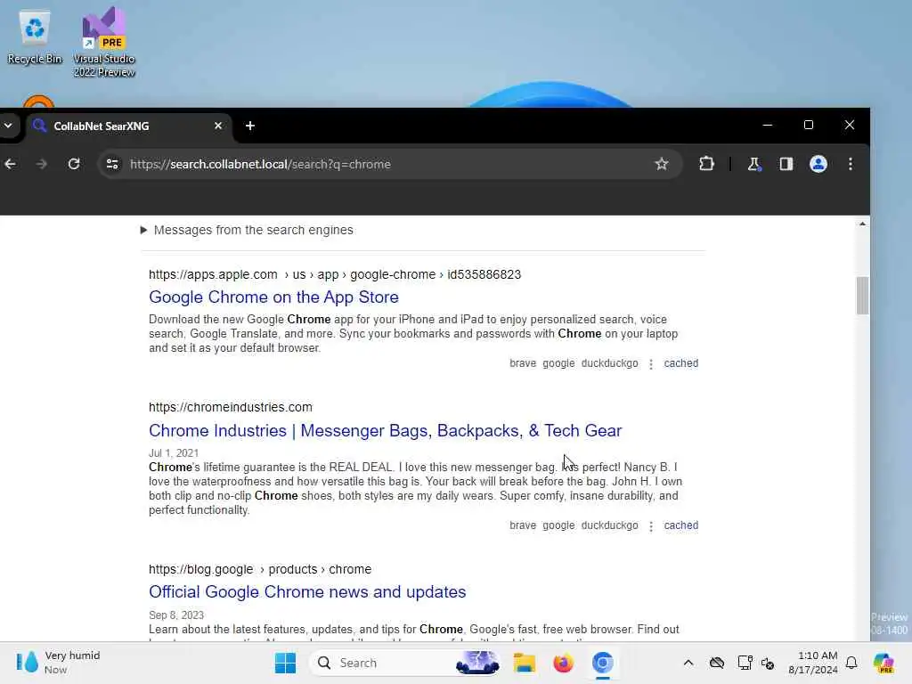The width and height of the screenshot is (912, 684).
Task: Open a new browser tab
Action: pos(250,126)
